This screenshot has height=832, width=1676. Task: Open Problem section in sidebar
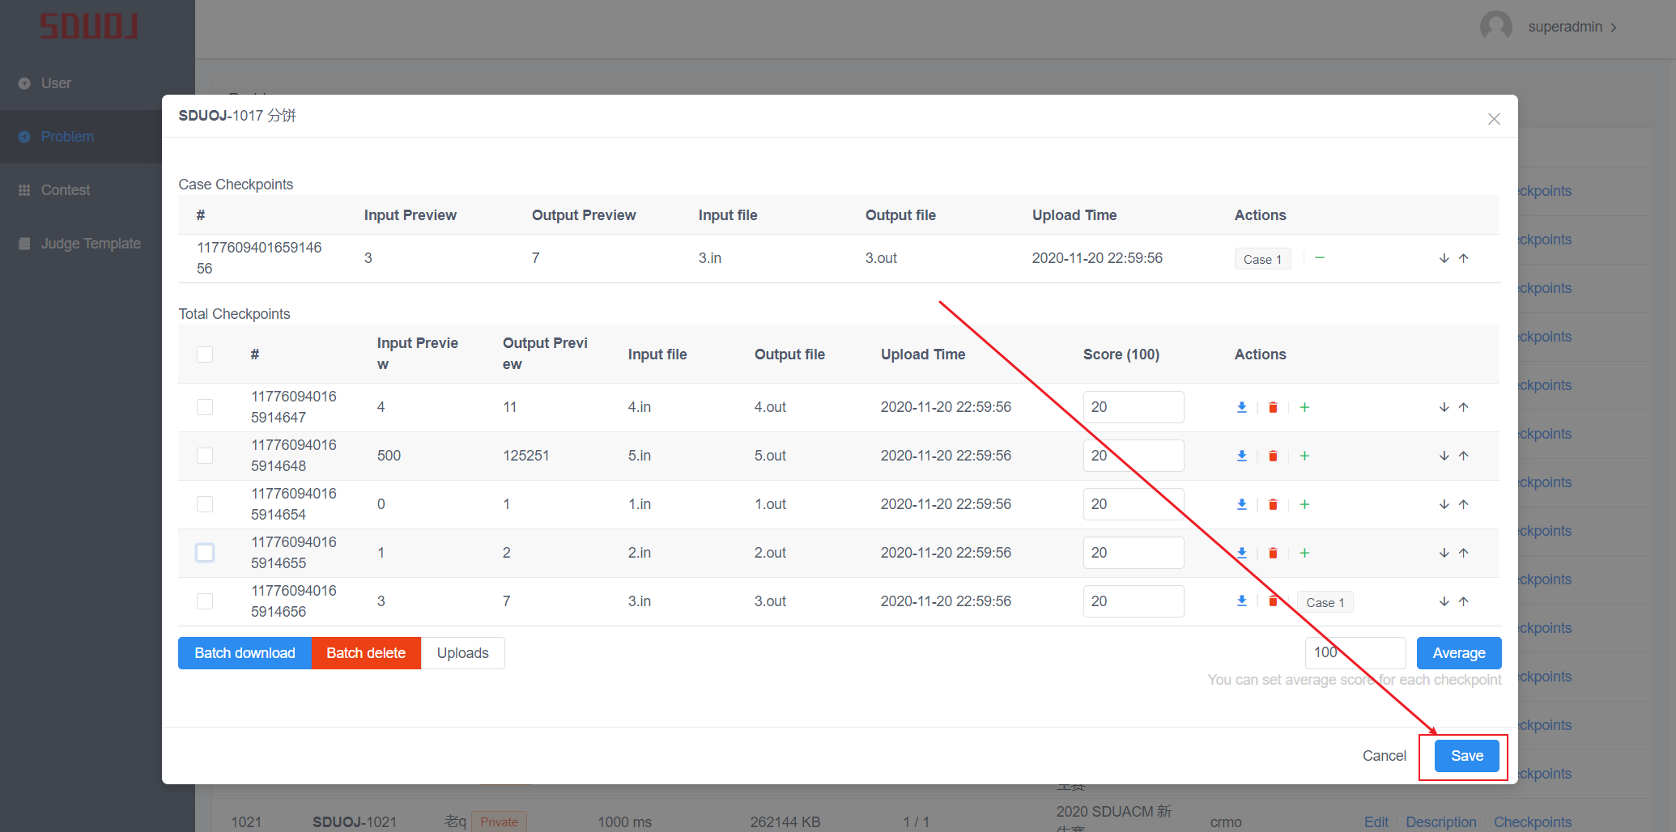click(81, 137)
